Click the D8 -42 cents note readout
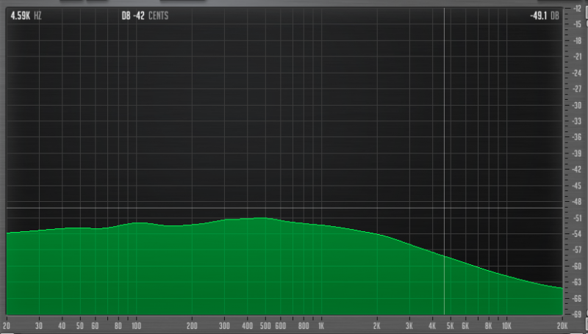The height and width of the screenshot is (334, 588). click(x=143, y=14)
